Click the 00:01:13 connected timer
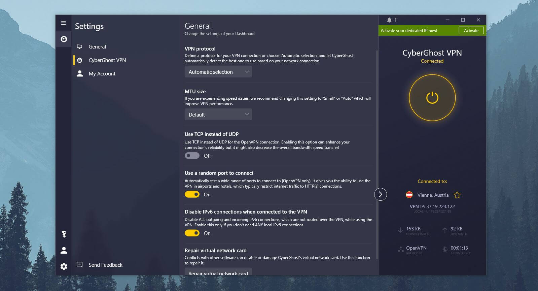Image resolution: width=538 pixels, height=291 pixels. pyautogui.click(x=459, y=248)
